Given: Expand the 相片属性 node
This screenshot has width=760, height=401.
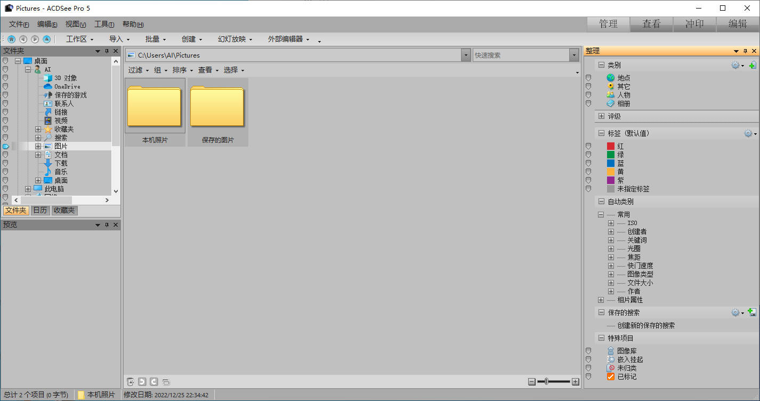Looking at the screenshot, I should 601,300.
